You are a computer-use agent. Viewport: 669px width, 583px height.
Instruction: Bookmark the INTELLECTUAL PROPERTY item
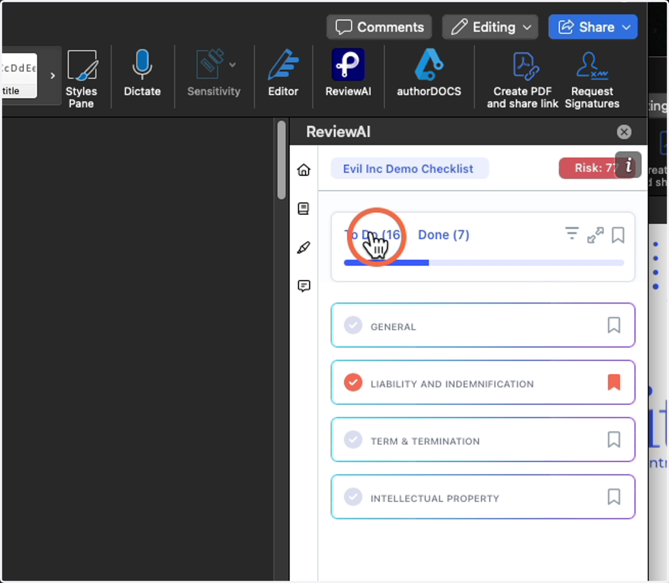(614, 497)
